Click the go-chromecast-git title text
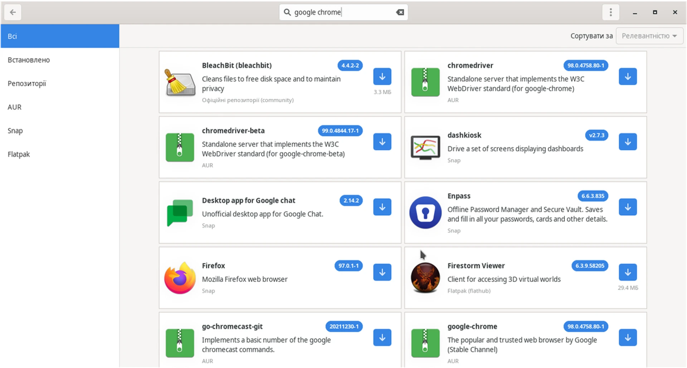Screen dimensions: 687x368 tap(232, 327)
